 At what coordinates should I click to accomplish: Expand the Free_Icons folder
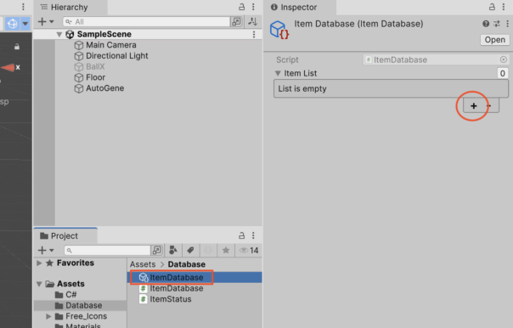(x=48, y=316)
